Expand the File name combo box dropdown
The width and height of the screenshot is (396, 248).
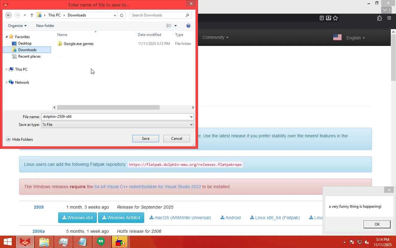(191, 117)
